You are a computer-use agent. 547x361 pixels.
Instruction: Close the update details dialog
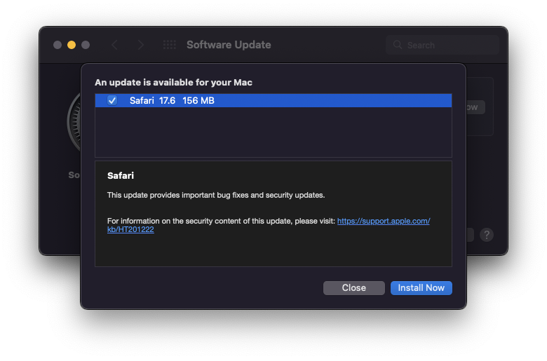click(353, 288)
